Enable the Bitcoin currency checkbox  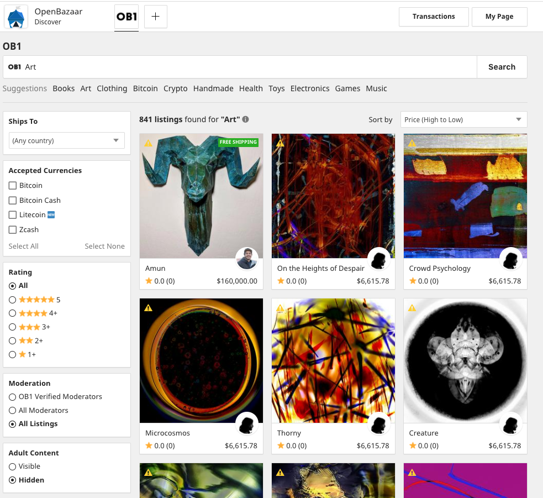coord(13,186)
